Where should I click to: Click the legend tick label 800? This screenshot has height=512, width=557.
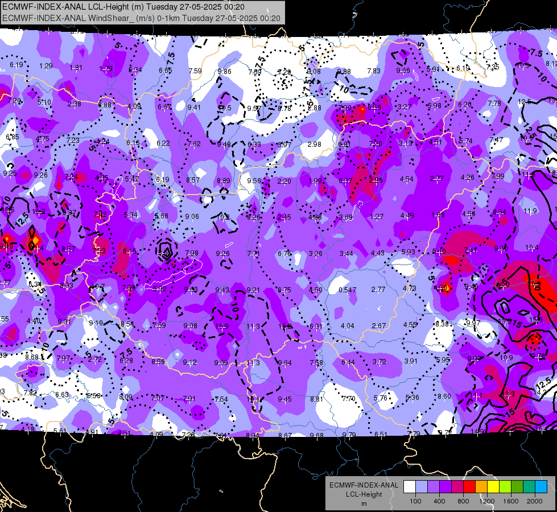click(x=463, y=501)
